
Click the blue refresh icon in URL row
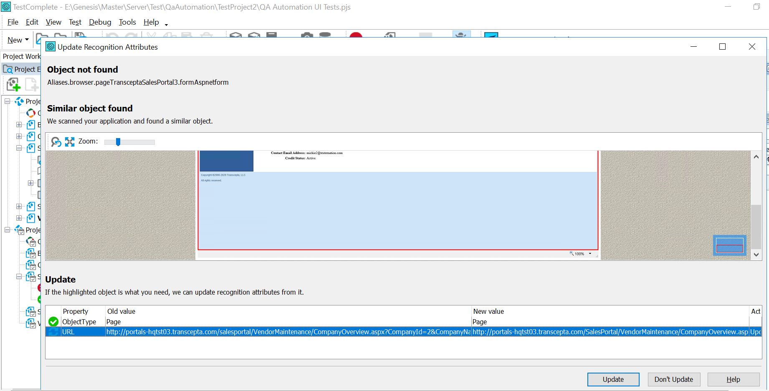tap(53, 332)
